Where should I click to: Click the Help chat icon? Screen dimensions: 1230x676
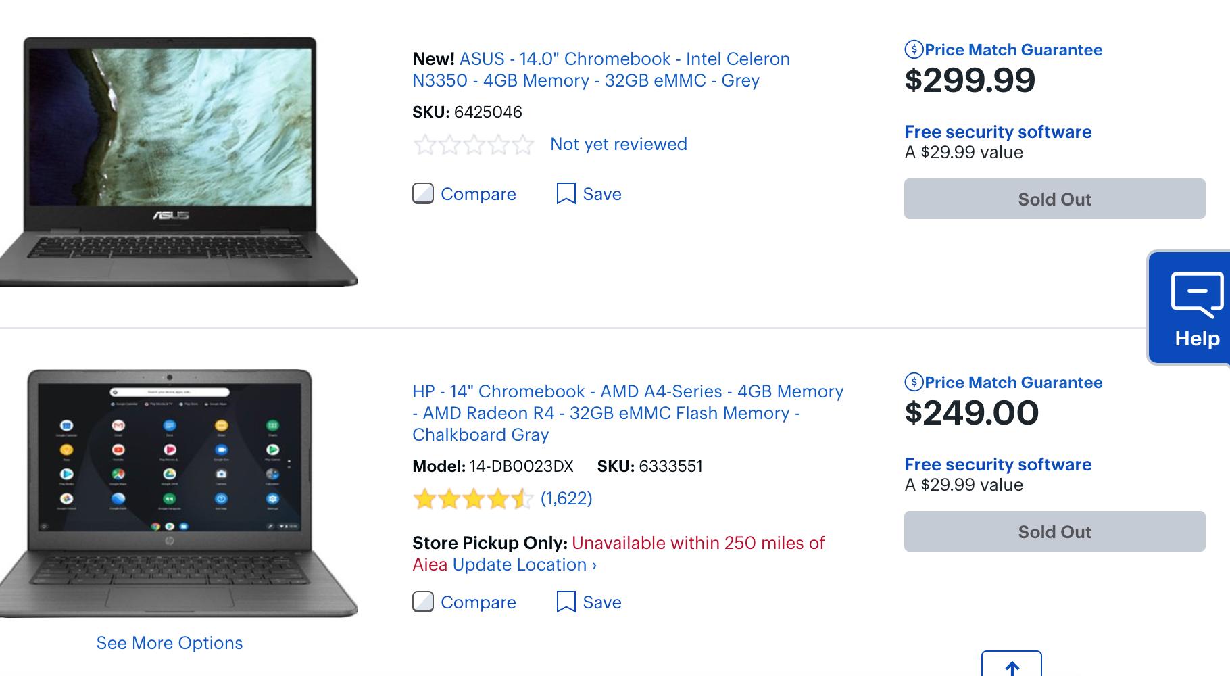(x=1196, y=295)
